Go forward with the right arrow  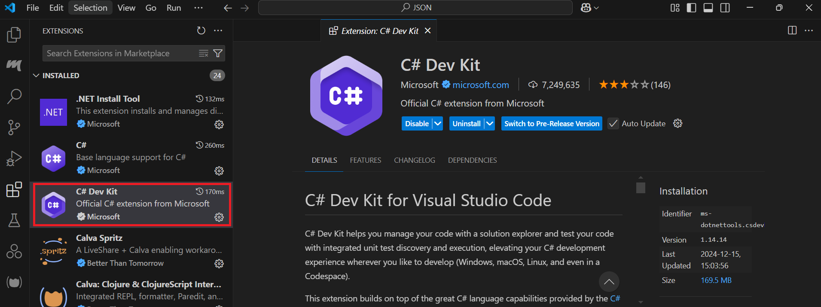245,8
